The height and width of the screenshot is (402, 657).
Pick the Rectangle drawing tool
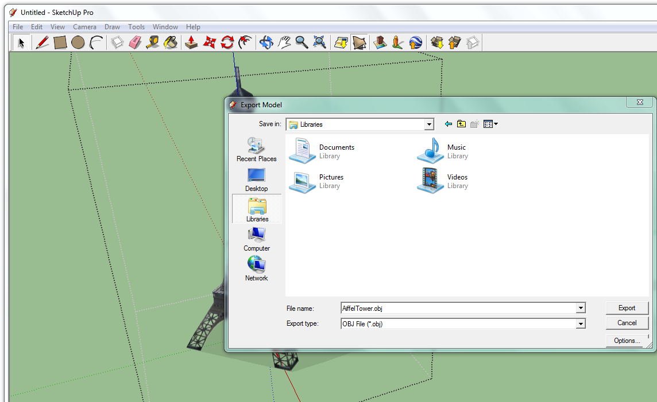[60, 42]
